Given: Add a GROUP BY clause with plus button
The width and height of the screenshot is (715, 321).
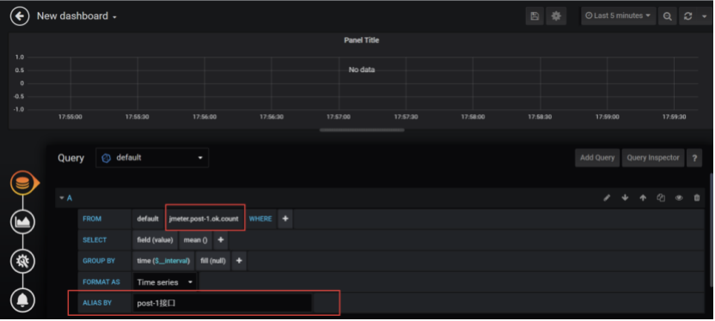Looking at the screenshot, I should pos(239,261).
